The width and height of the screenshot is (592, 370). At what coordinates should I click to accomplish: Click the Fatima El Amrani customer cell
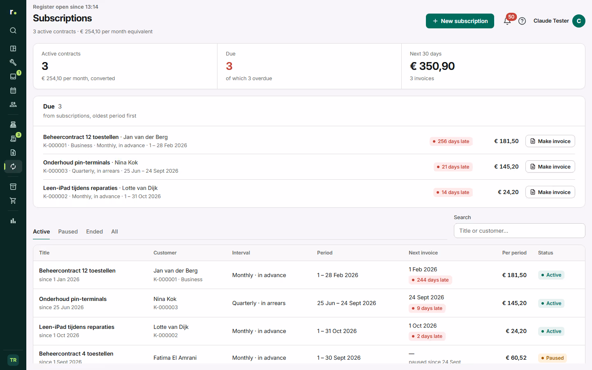tap(175, 358)
